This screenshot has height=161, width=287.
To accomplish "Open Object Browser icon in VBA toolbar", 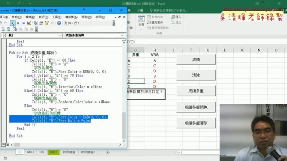I will (x=47, y=23).
